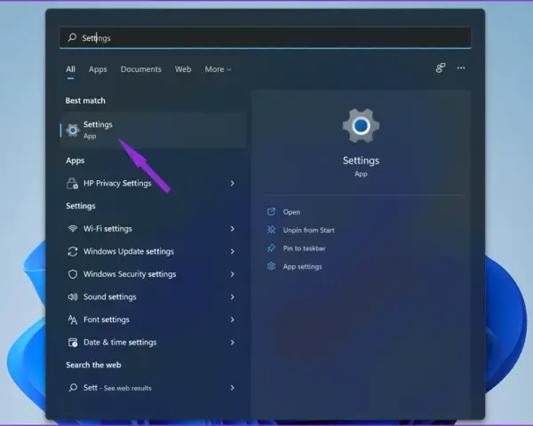
Task: Expand Sett web results chevron
Action: (x=233, y=388)
